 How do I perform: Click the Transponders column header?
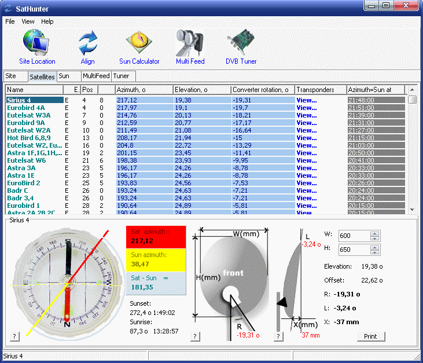321,90
